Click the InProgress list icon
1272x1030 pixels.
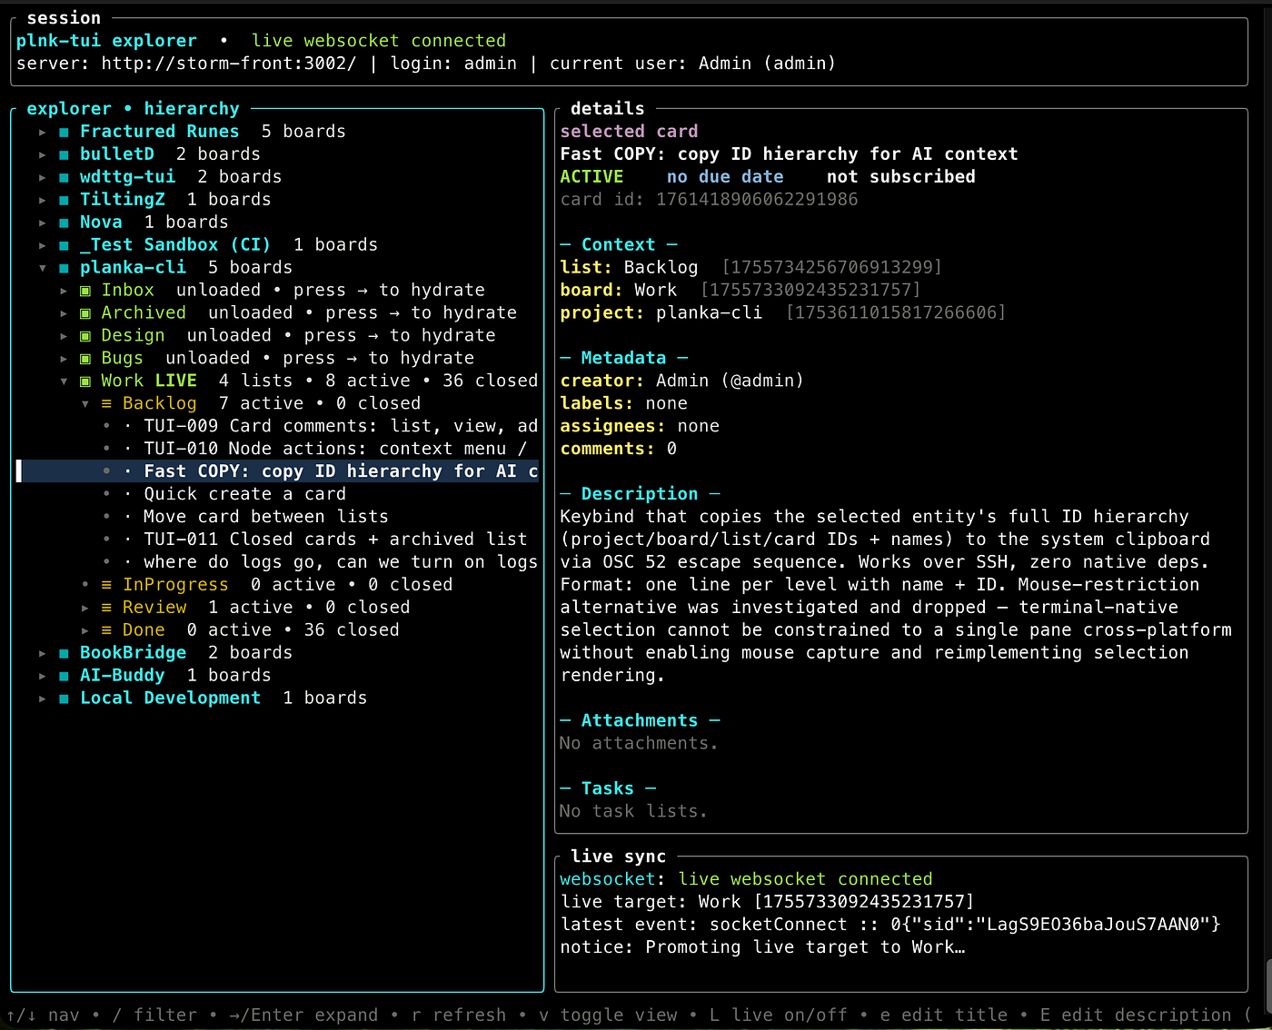pyautogui.click(x=106, y=585)
